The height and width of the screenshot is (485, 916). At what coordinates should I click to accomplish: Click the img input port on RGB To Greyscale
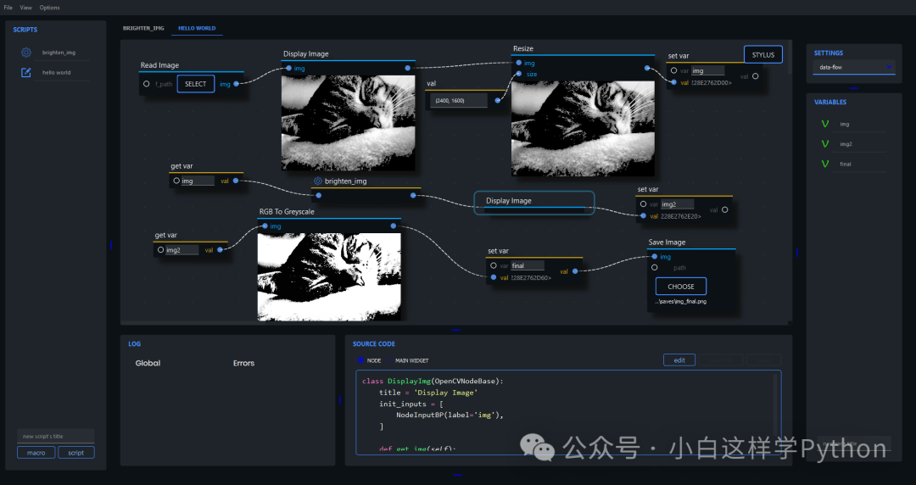[x=265, y=226]
